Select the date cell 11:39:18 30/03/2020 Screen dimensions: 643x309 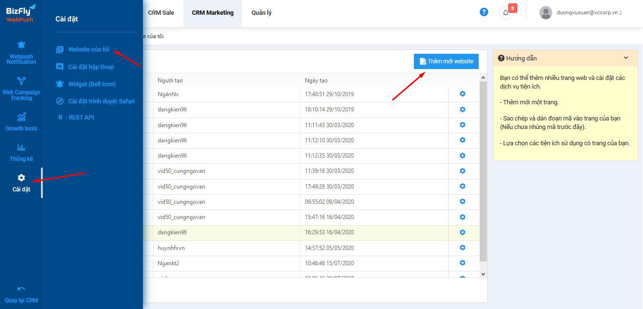click(x=374, y=171)
